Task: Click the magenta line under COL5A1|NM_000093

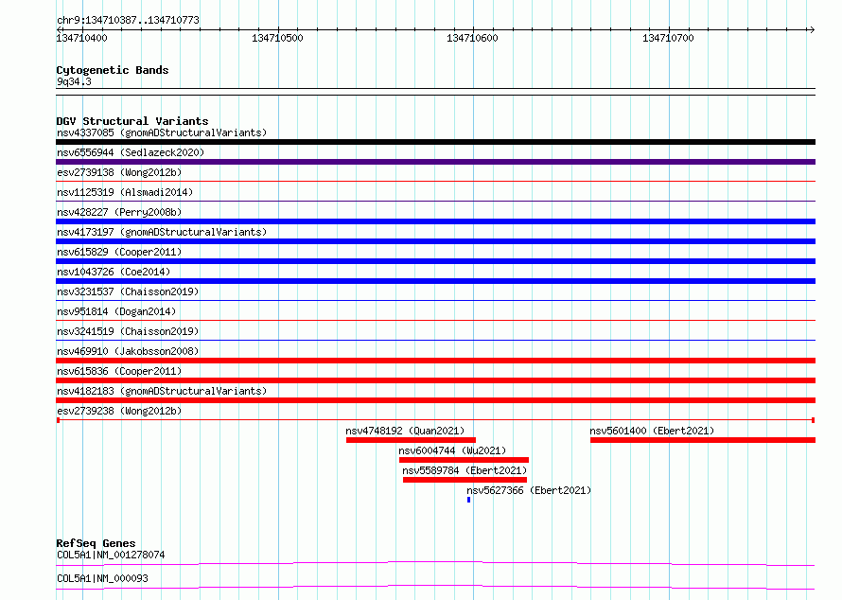Action: pyautogui.click(x=435, y=587)
